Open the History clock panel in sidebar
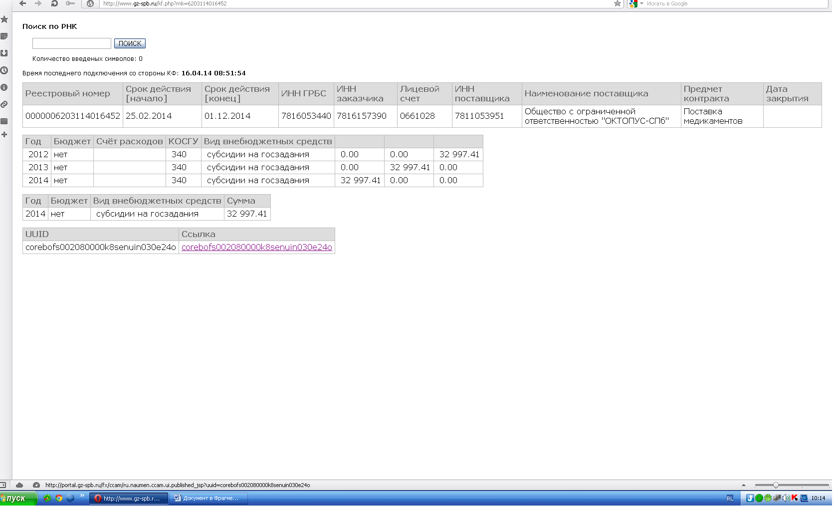 coord(4,70)
